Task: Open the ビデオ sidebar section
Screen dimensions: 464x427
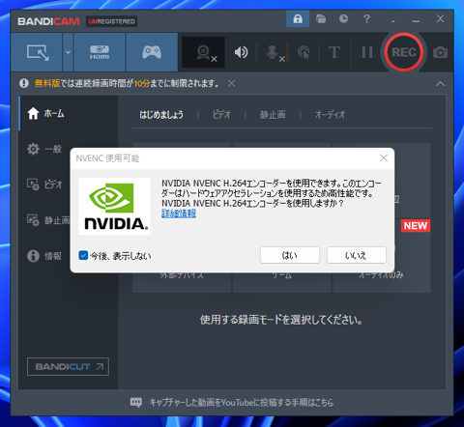Action: [44, 185]
